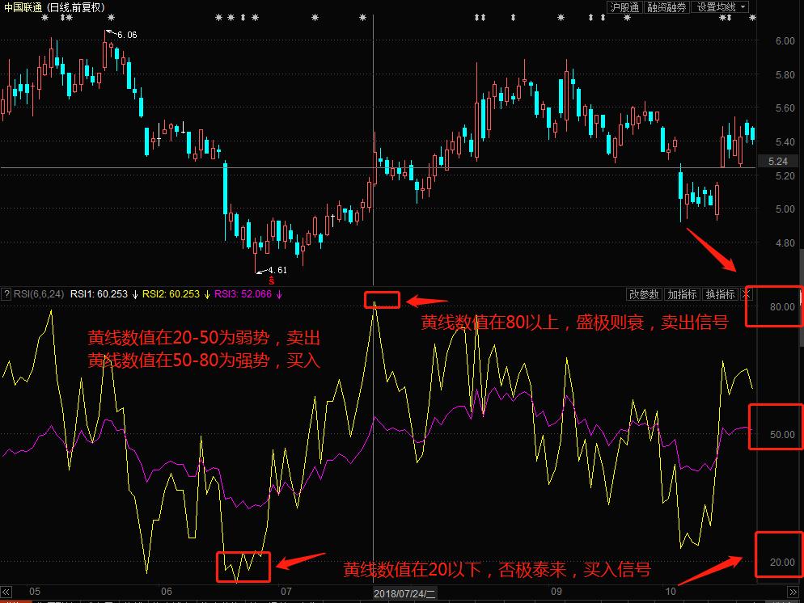Toggle the 融资融券 margin trading overlay
Viewport: 804px width, 603px height.
pyautogui.click(x=665, y=9)
